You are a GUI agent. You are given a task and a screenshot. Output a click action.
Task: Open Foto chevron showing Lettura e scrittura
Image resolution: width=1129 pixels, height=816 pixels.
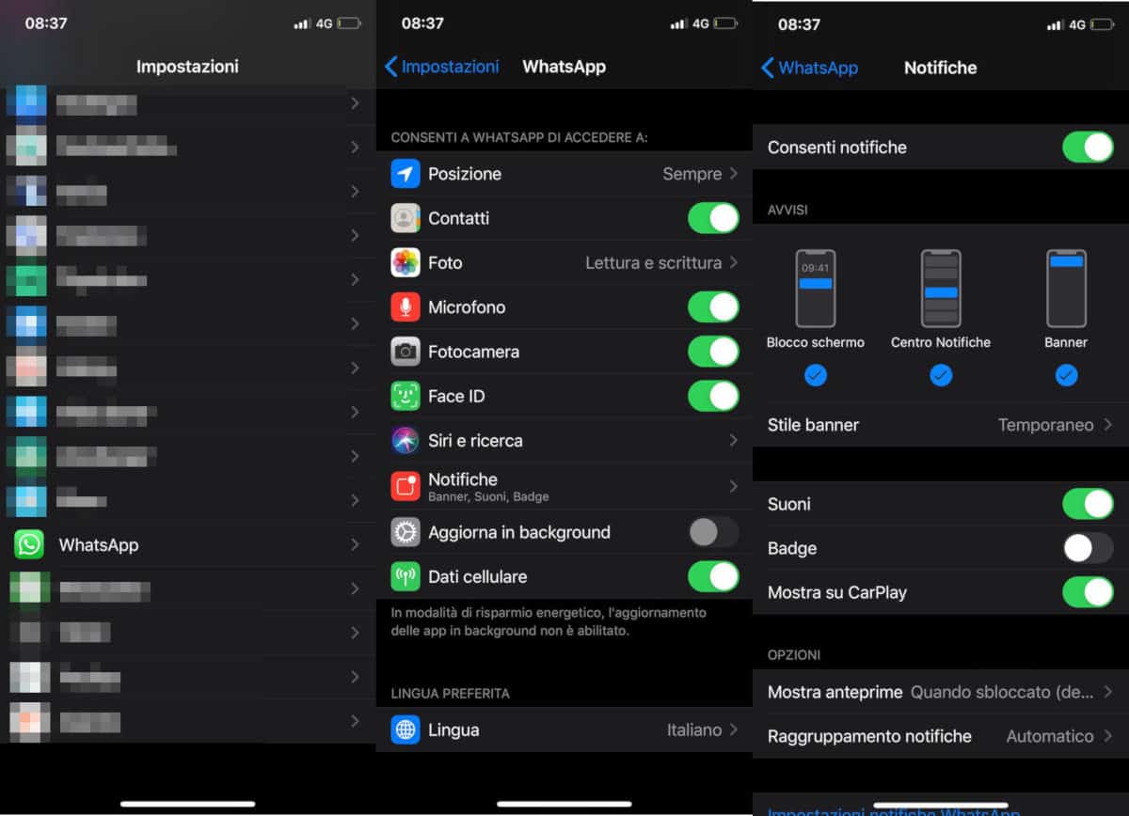coord(733,262)
